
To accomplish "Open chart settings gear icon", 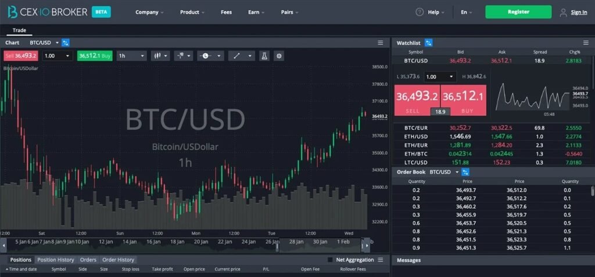I will click(x=279, y=56).
